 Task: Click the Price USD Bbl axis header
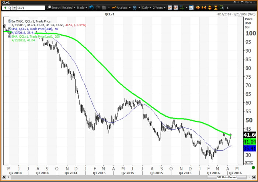pos(248,23)
